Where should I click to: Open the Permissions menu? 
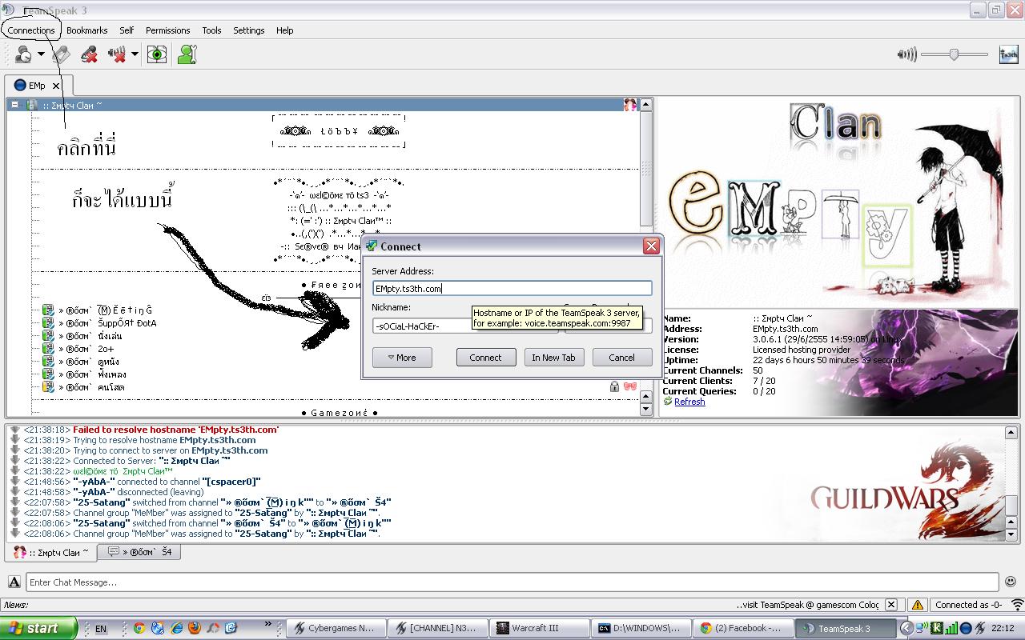coord(168,30)
